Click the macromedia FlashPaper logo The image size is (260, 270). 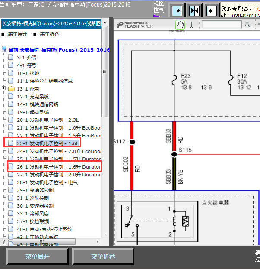[x=135, y=25]
